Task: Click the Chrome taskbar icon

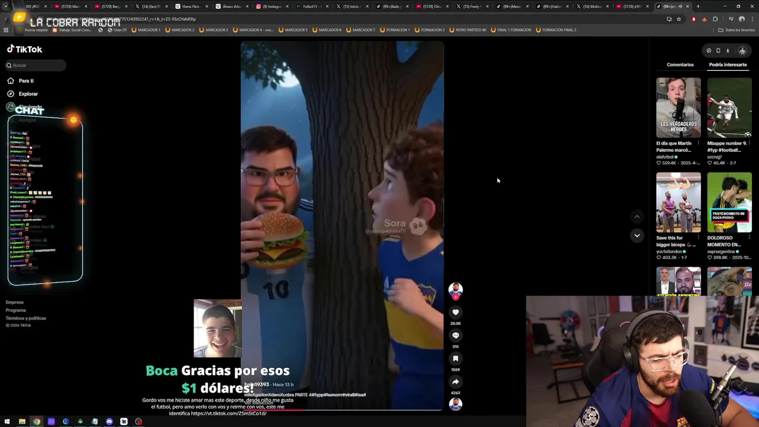Action: 37,422
